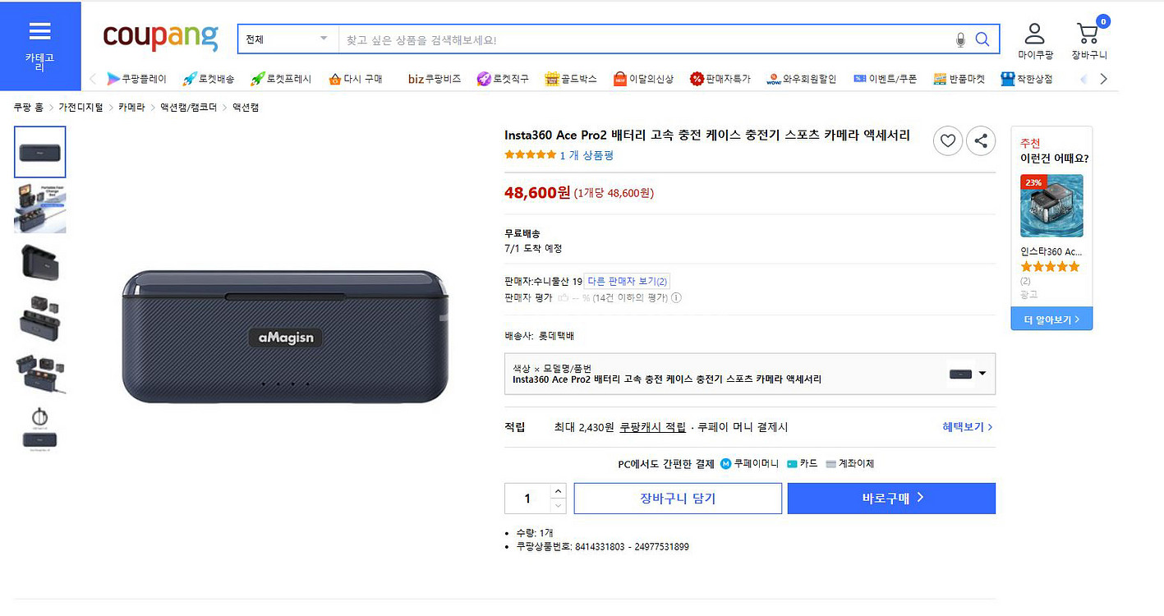Image resolution: width=1164 pixels, height=616 pixels.
Task: Go to 카메라 breadcrumb
Action: pos(131,108)
